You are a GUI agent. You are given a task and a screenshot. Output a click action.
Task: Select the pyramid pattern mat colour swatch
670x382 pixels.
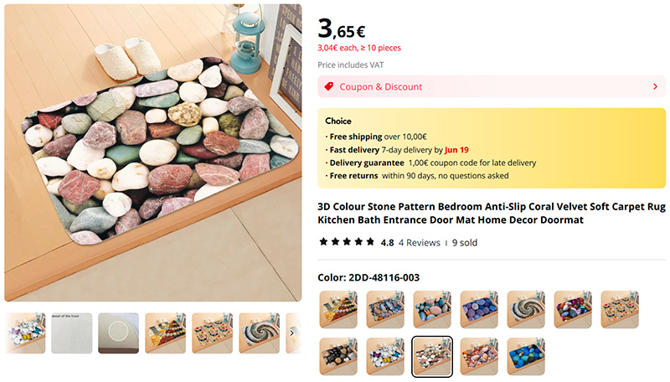pyautogui.click(x=338, y=310)
